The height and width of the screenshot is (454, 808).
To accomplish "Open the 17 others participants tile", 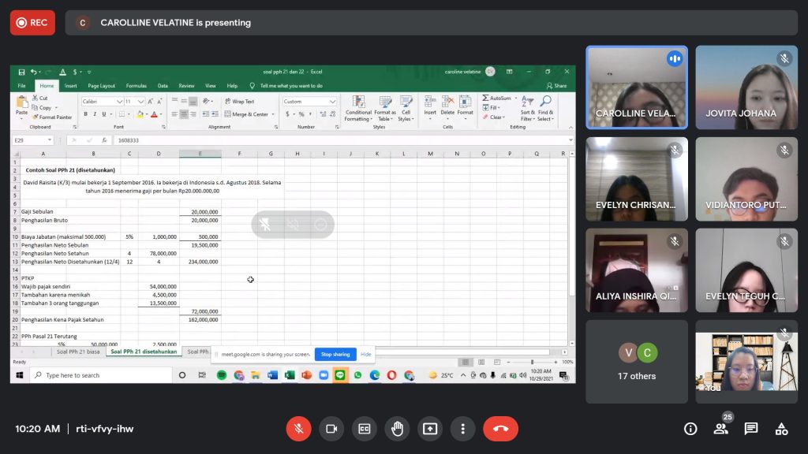I will [x=636, y=362].
